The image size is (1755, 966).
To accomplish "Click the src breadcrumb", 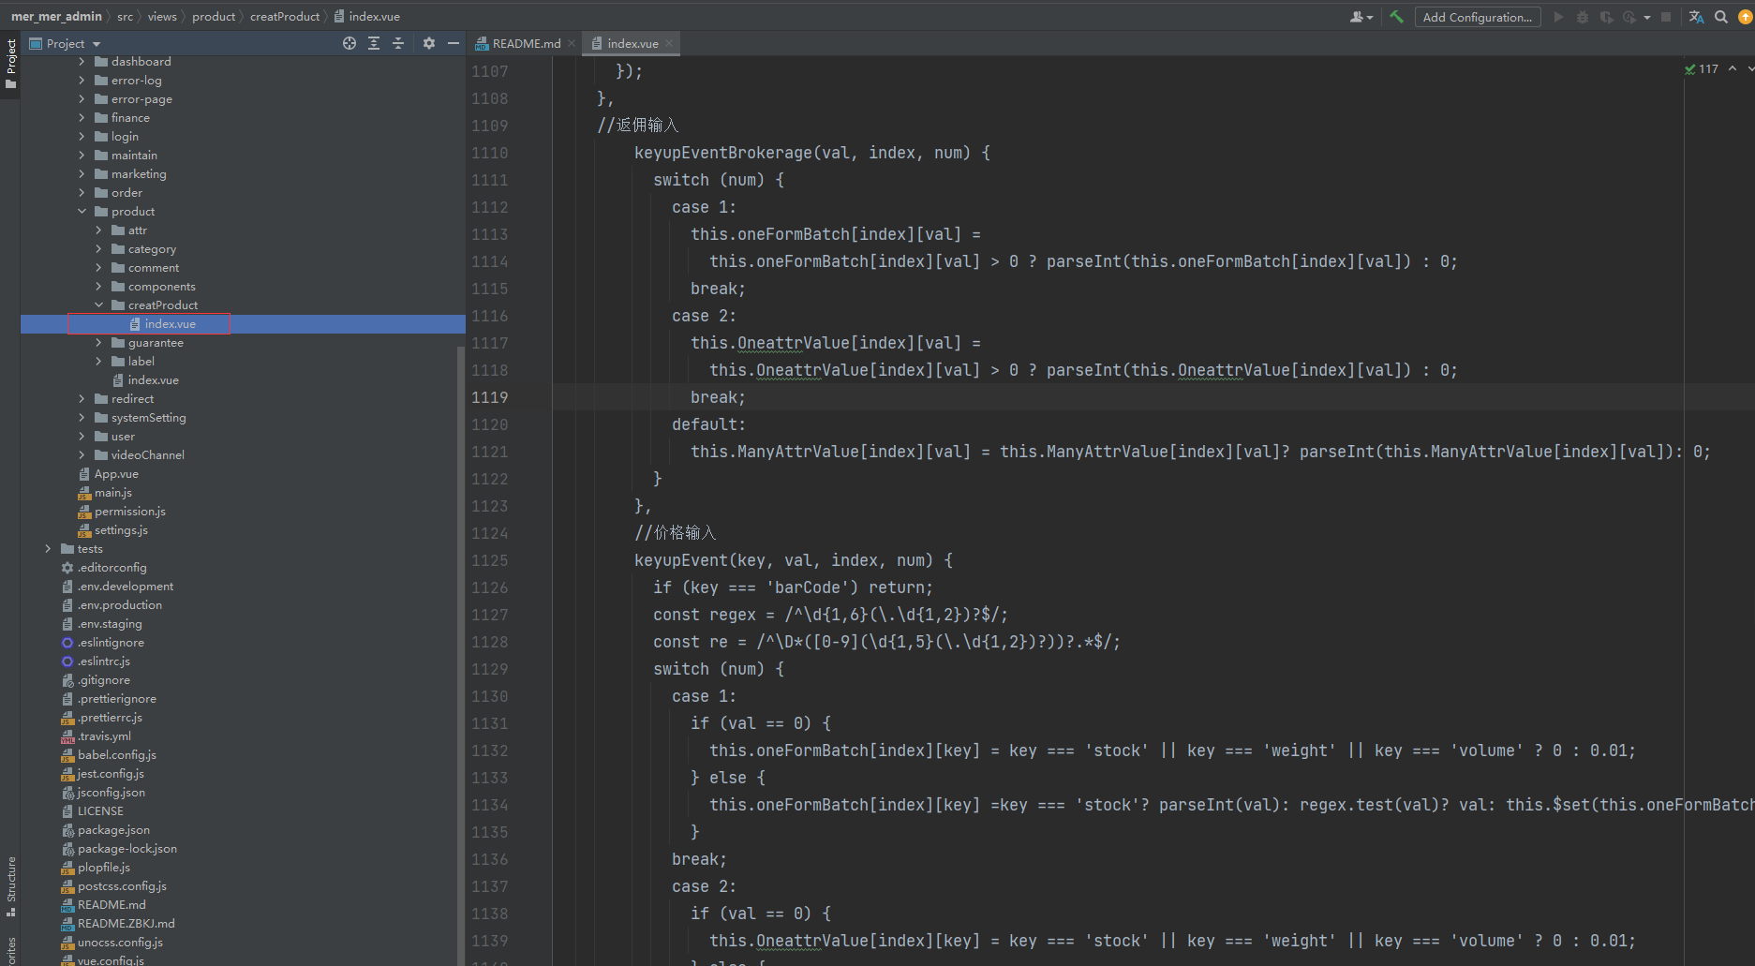I will (x=125, y=16).
